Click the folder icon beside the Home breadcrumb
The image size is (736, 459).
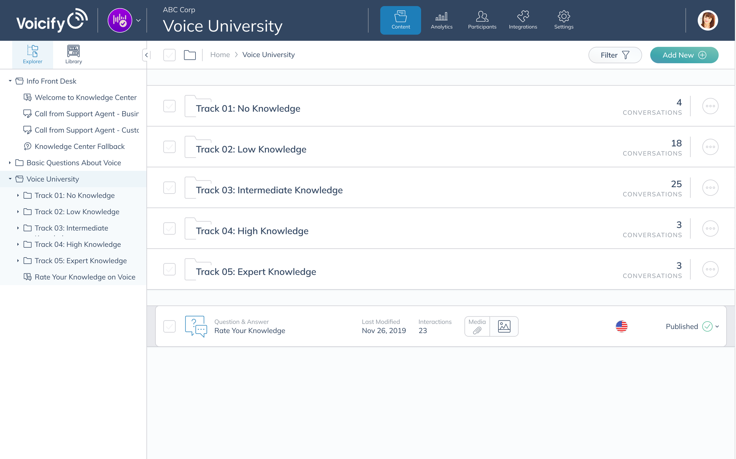190,55
